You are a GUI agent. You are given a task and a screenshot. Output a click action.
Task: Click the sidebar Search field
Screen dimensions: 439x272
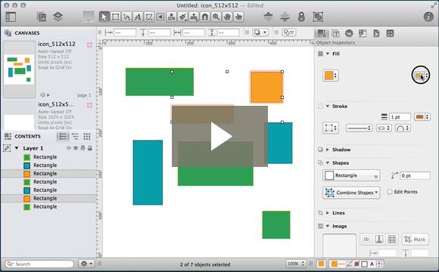click(x=39, y=264)
